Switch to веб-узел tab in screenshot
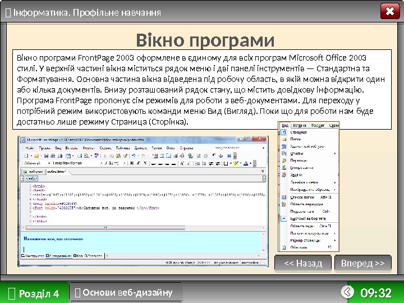 [34, 172]
